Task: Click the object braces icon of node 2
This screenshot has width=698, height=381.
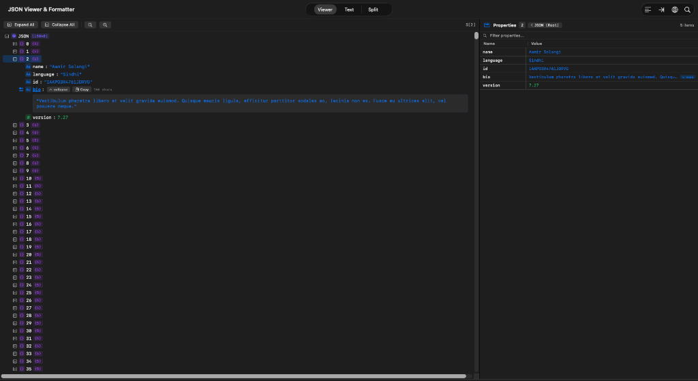Action: [x=22, y=59]
